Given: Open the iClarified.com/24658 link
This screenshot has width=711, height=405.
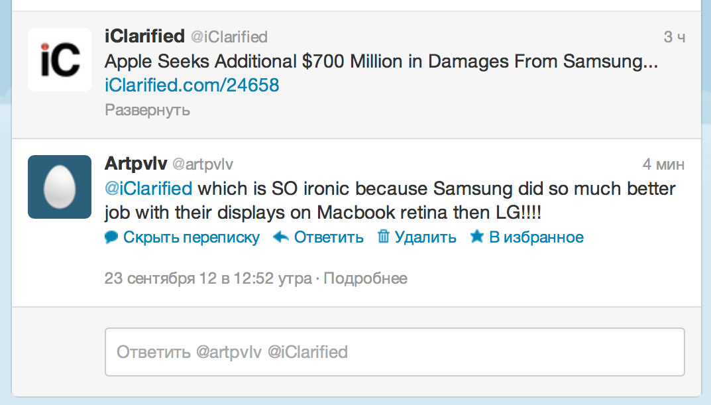Looking at the screenshot, I should (x=191, y=86).
